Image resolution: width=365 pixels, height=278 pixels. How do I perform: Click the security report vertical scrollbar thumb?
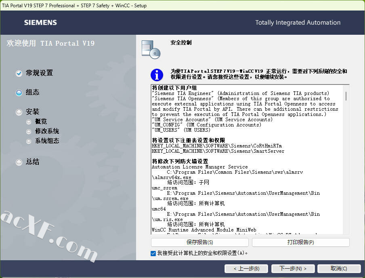coord(346,96)
